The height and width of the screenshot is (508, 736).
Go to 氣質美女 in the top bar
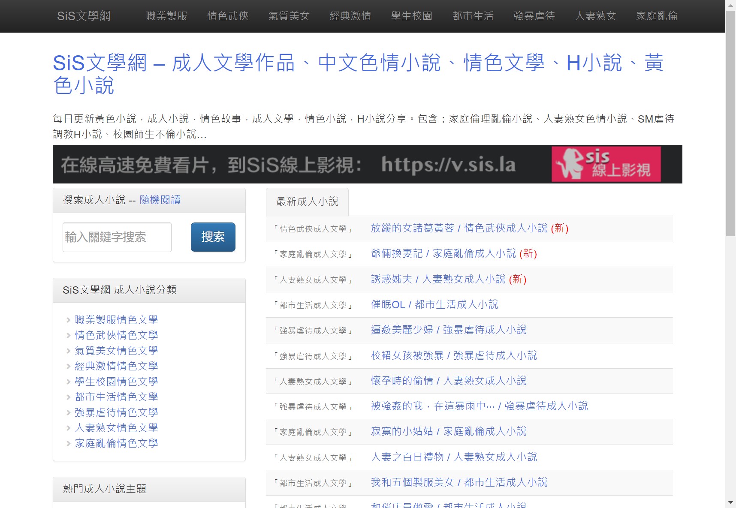289,16
